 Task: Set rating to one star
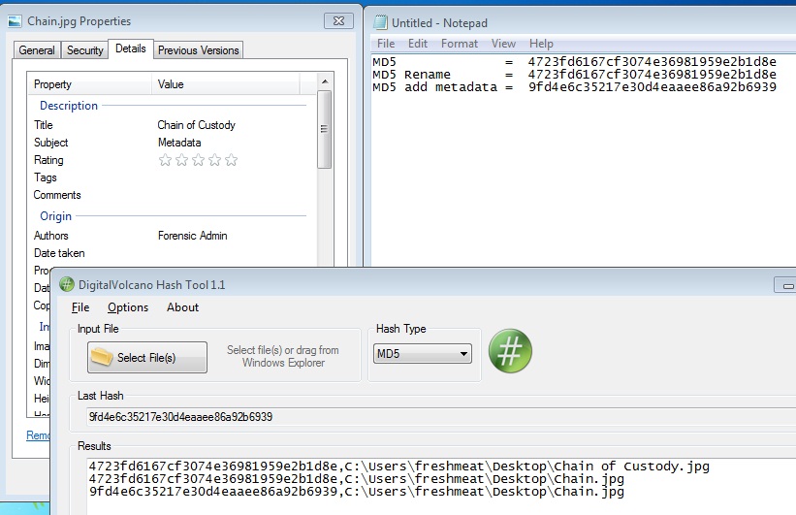(165, 160)
